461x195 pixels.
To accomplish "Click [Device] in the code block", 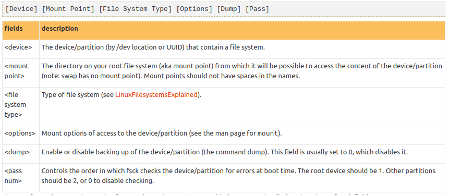I will click(21, 9).
